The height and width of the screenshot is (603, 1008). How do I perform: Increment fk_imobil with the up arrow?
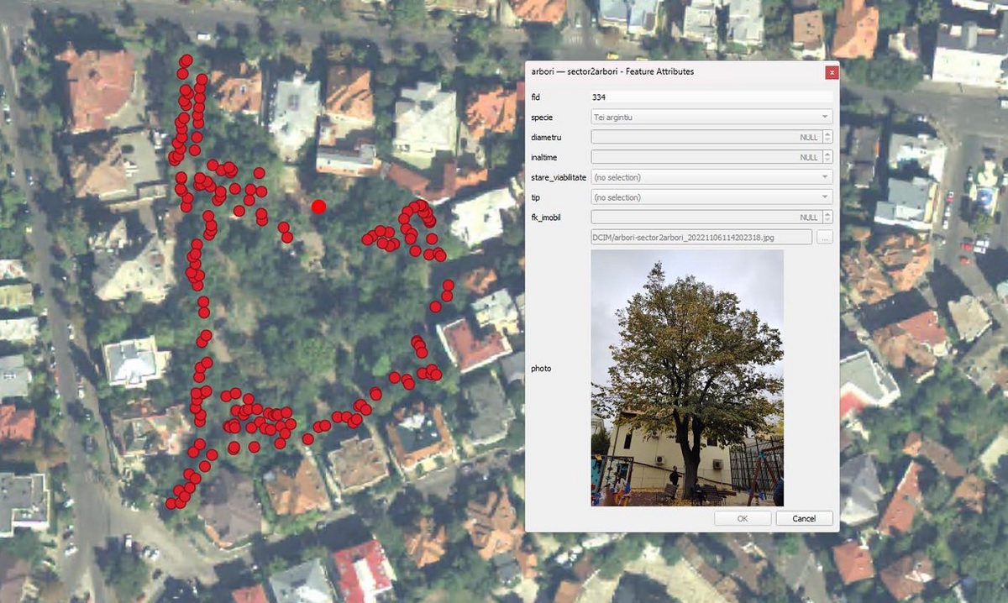point(828,214)
